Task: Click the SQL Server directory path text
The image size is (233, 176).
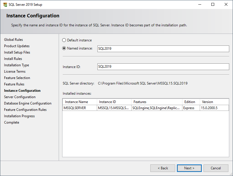Action: coord(143,83)
